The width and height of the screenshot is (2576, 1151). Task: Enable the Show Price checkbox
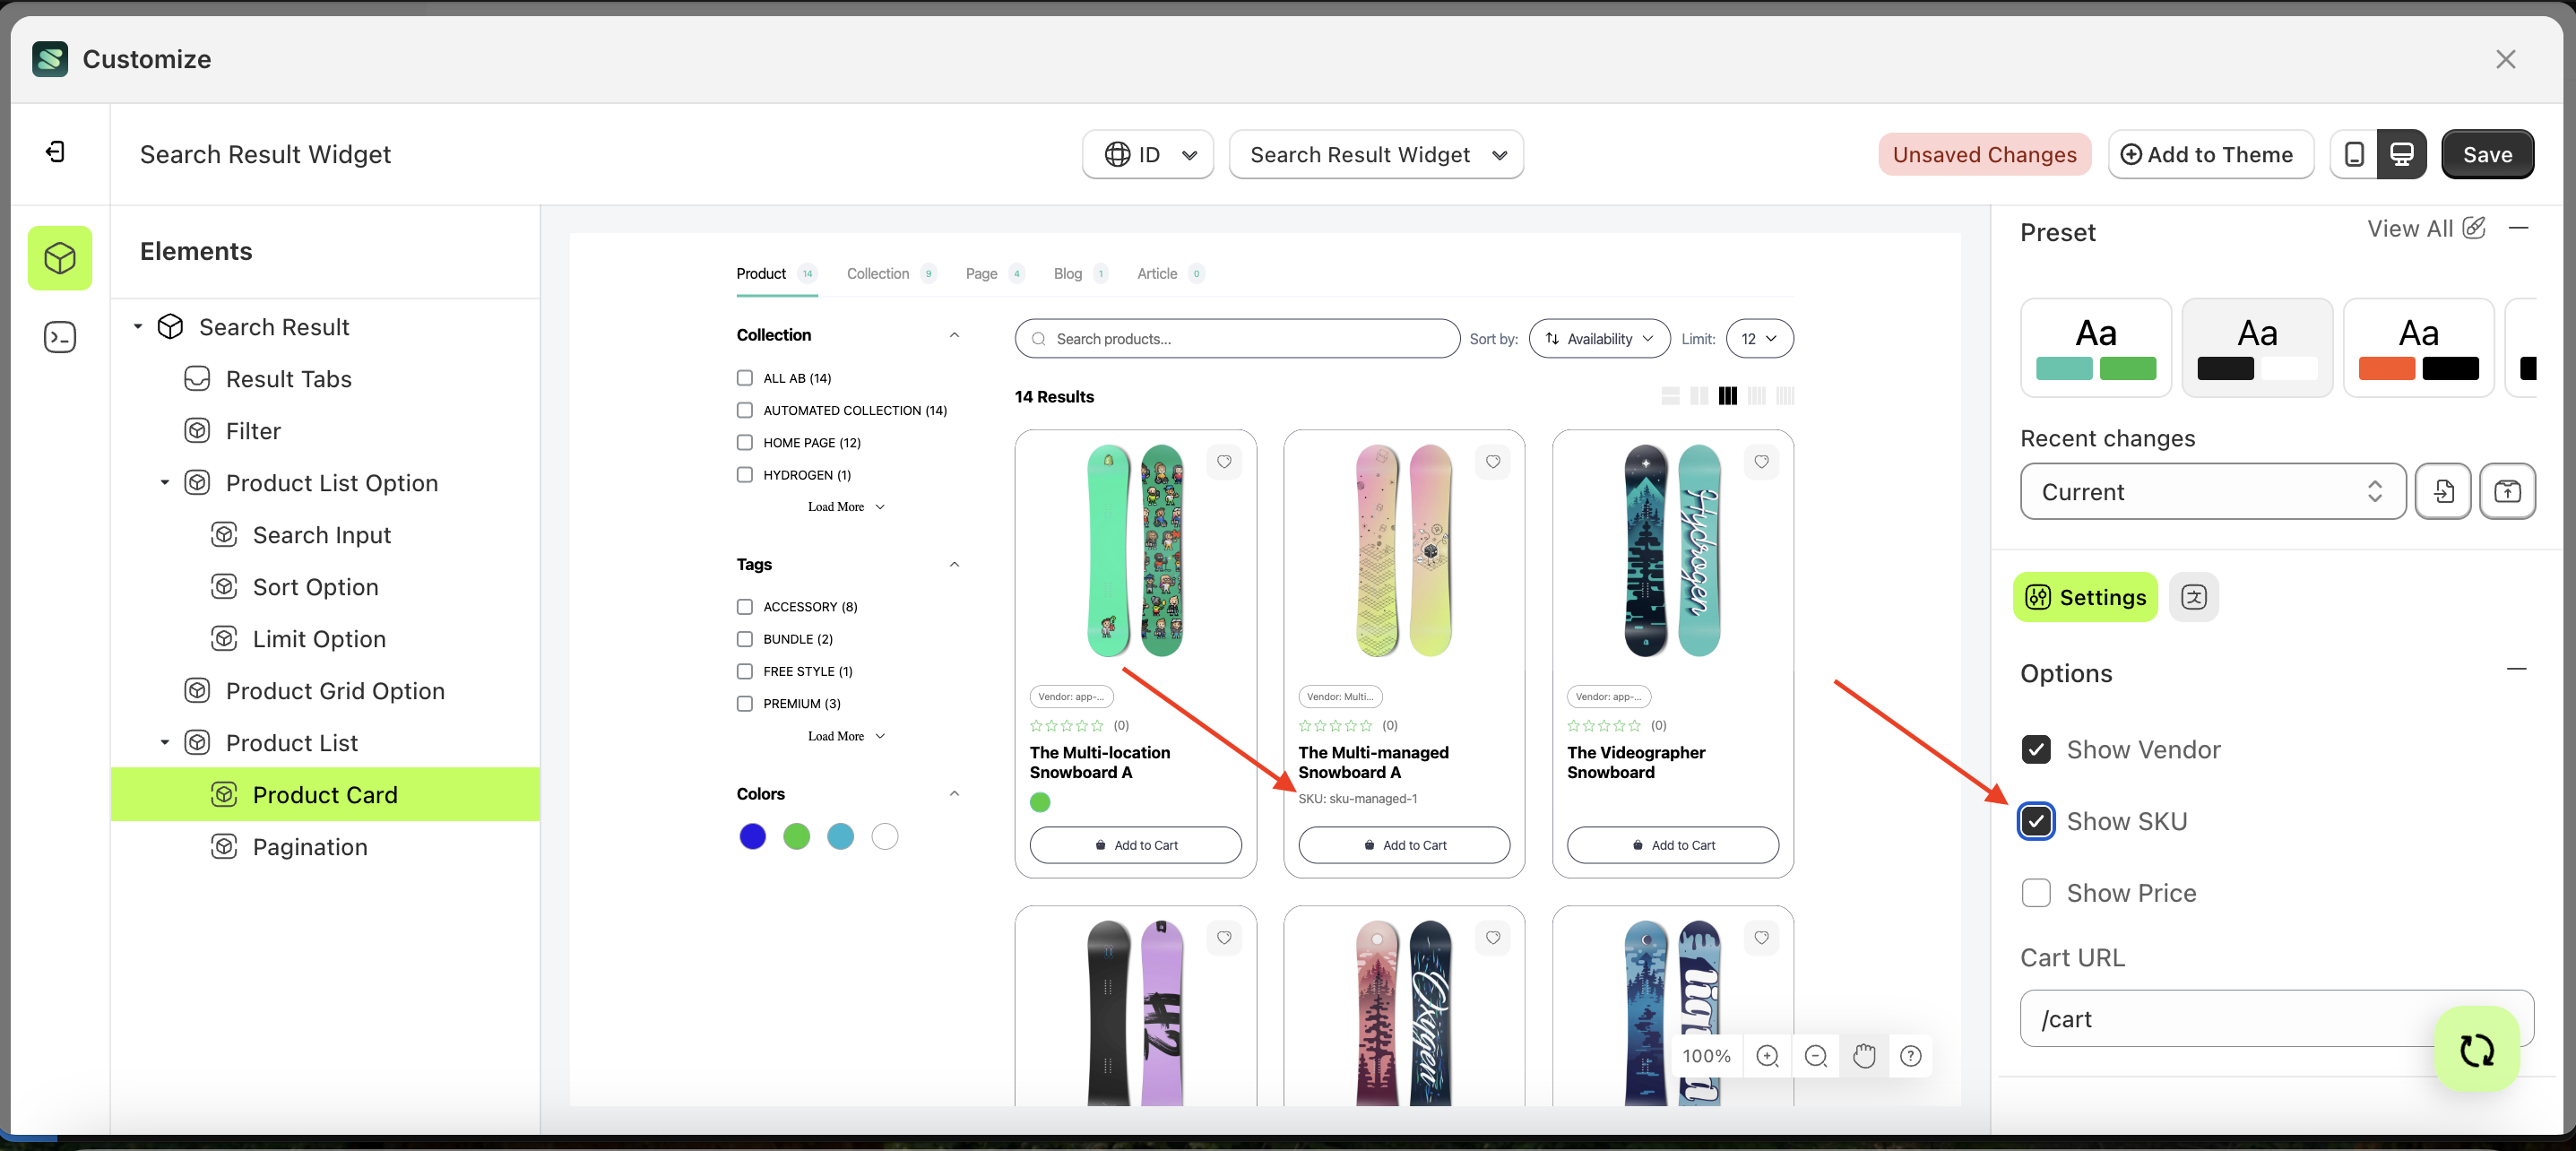[2036, 892]
